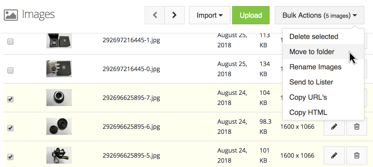Open the lens thumbnail for 292696625895-7.jpg
373x167 pixels.
coord(59,97)
